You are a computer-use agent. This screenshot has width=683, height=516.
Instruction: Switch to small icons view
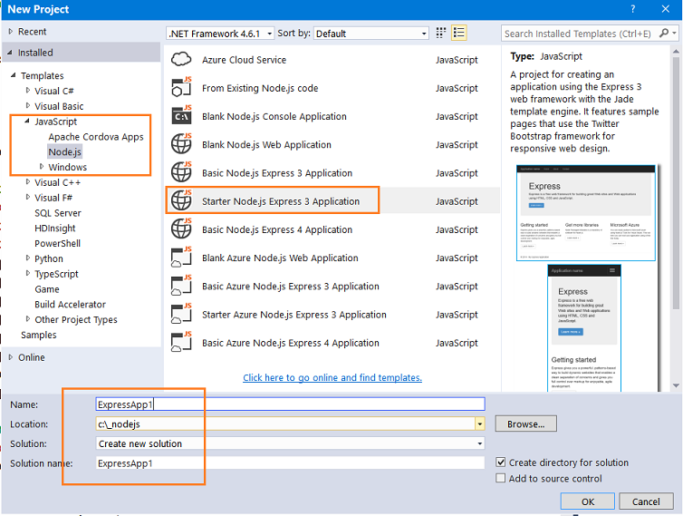(441, 34)
